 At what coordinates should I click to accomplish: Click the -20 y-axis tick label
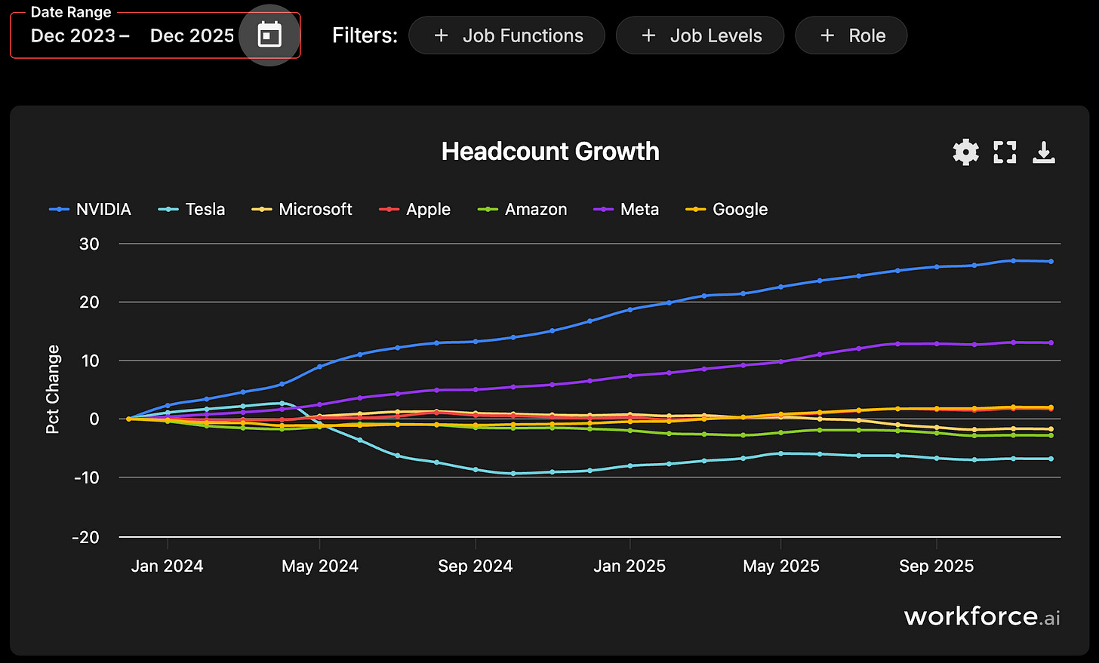tap(85, 538)
